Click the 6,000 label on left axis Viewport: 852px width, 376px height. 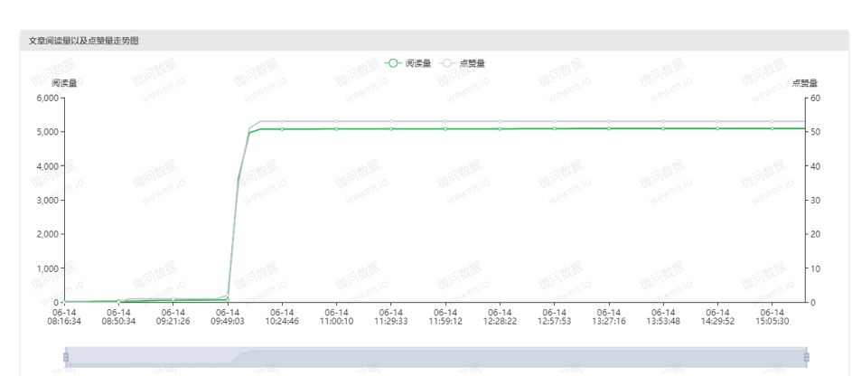coord(48,98)
